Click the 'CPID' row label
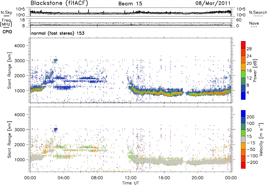 pos(7,32)
